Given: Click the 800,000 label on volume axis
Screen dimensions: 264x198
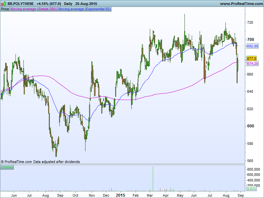Looking at the screenshot, I should tap(254, 169).
